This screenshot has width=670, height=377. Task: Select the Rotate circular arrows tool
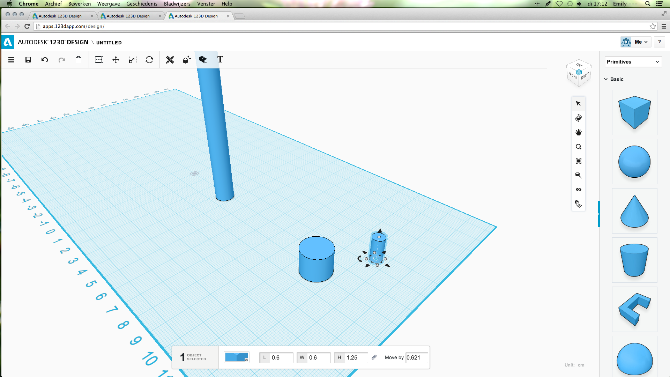[x=149, y=60]
